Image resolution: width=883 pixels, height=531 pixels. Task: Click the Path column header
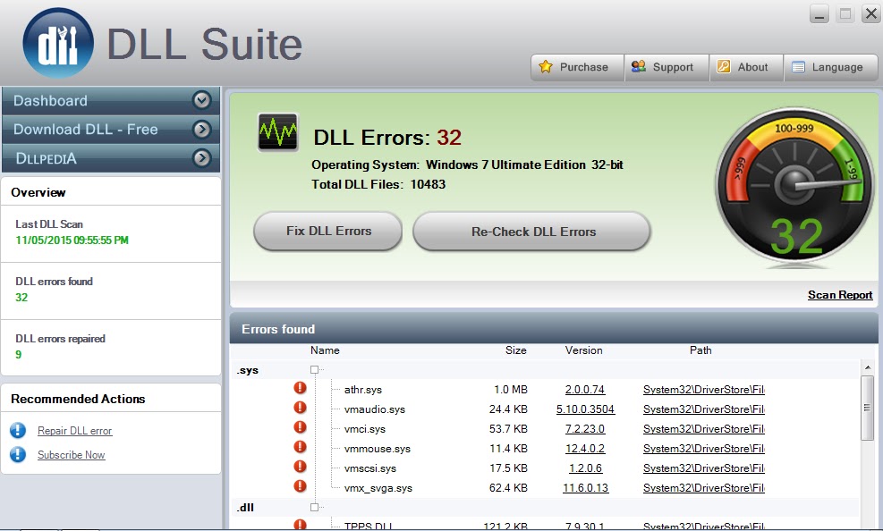pyautogui.click(x=700, y=350)
